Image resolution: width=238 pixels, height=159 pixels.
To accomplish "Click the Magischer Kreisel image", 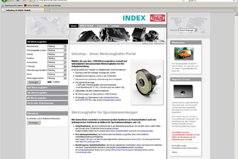I will pyautogui.click(x=183, y=91).
